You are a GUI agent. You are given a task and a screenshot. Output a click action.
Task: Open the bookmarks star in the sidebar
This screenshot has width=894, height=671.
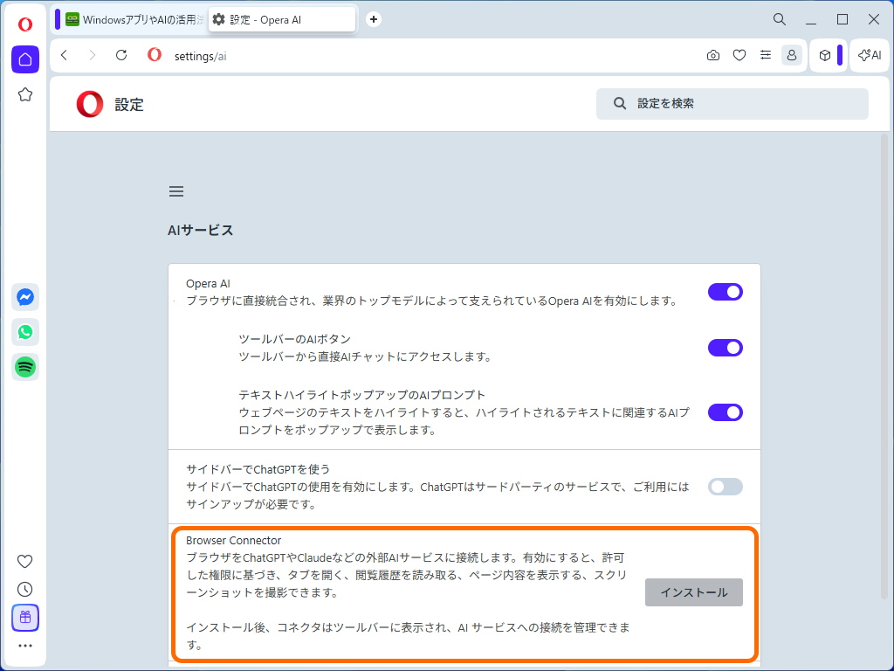[24, 94]
